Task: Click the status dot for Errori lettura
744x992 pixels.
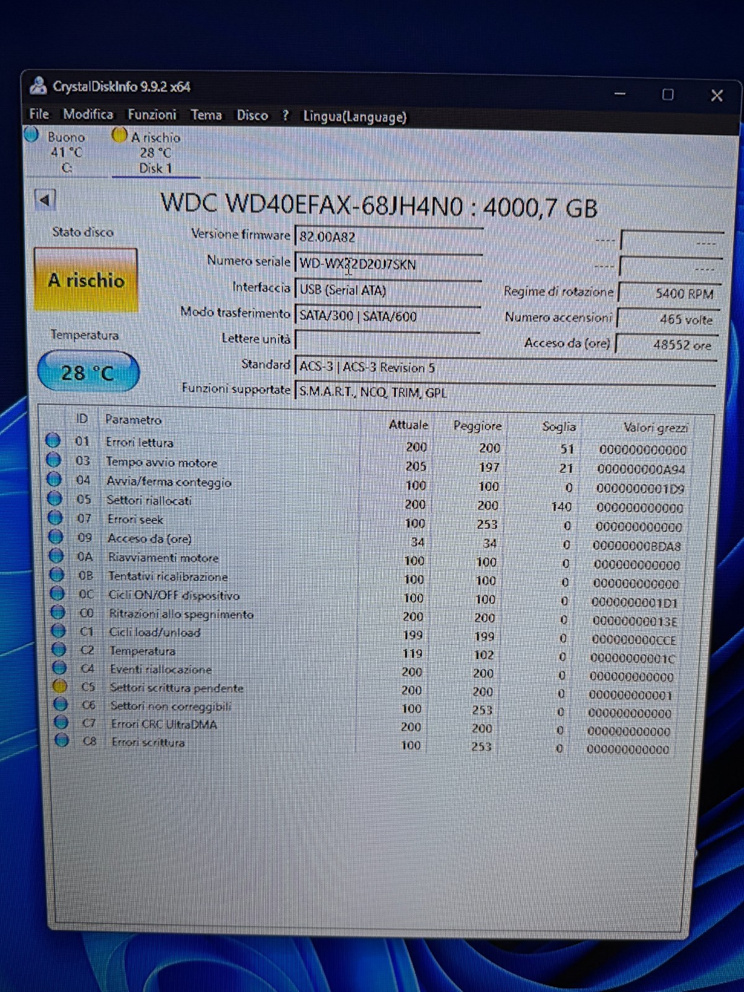Action: (53, 440)
